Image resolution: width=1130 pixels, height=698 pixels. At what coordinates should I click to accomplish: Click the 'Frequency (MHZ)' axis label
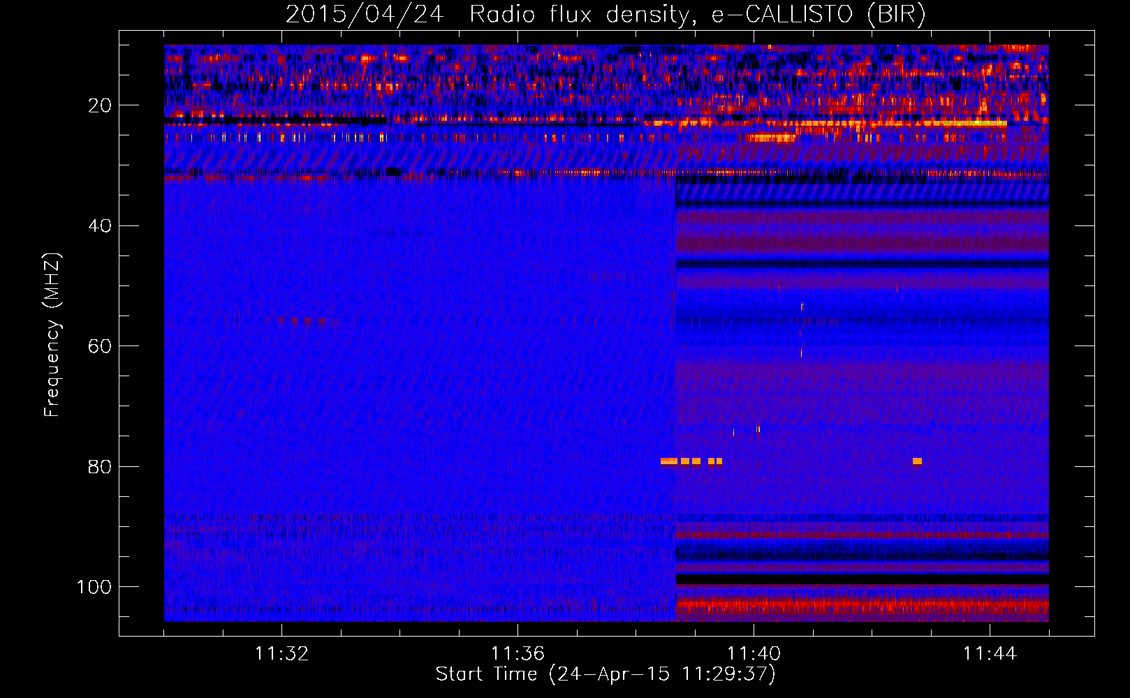click(x=52, y=335)
